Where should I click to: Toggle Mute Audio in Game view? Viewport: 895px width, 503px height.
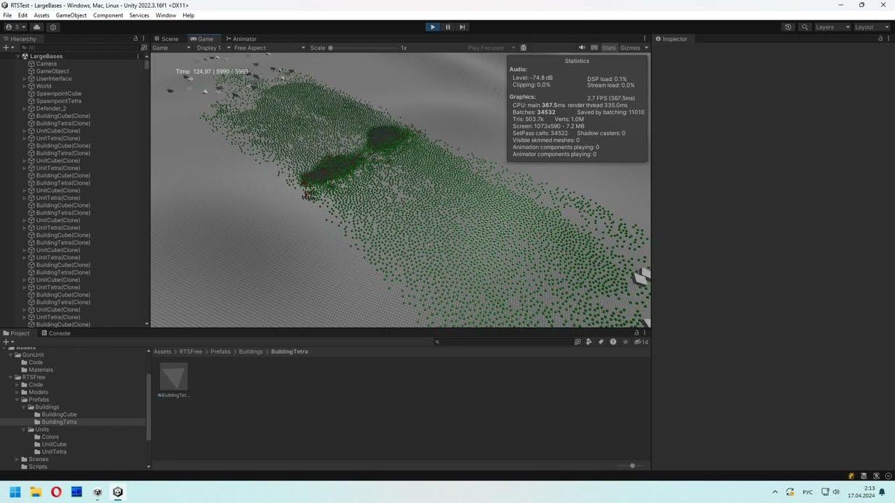click(582, 48)
